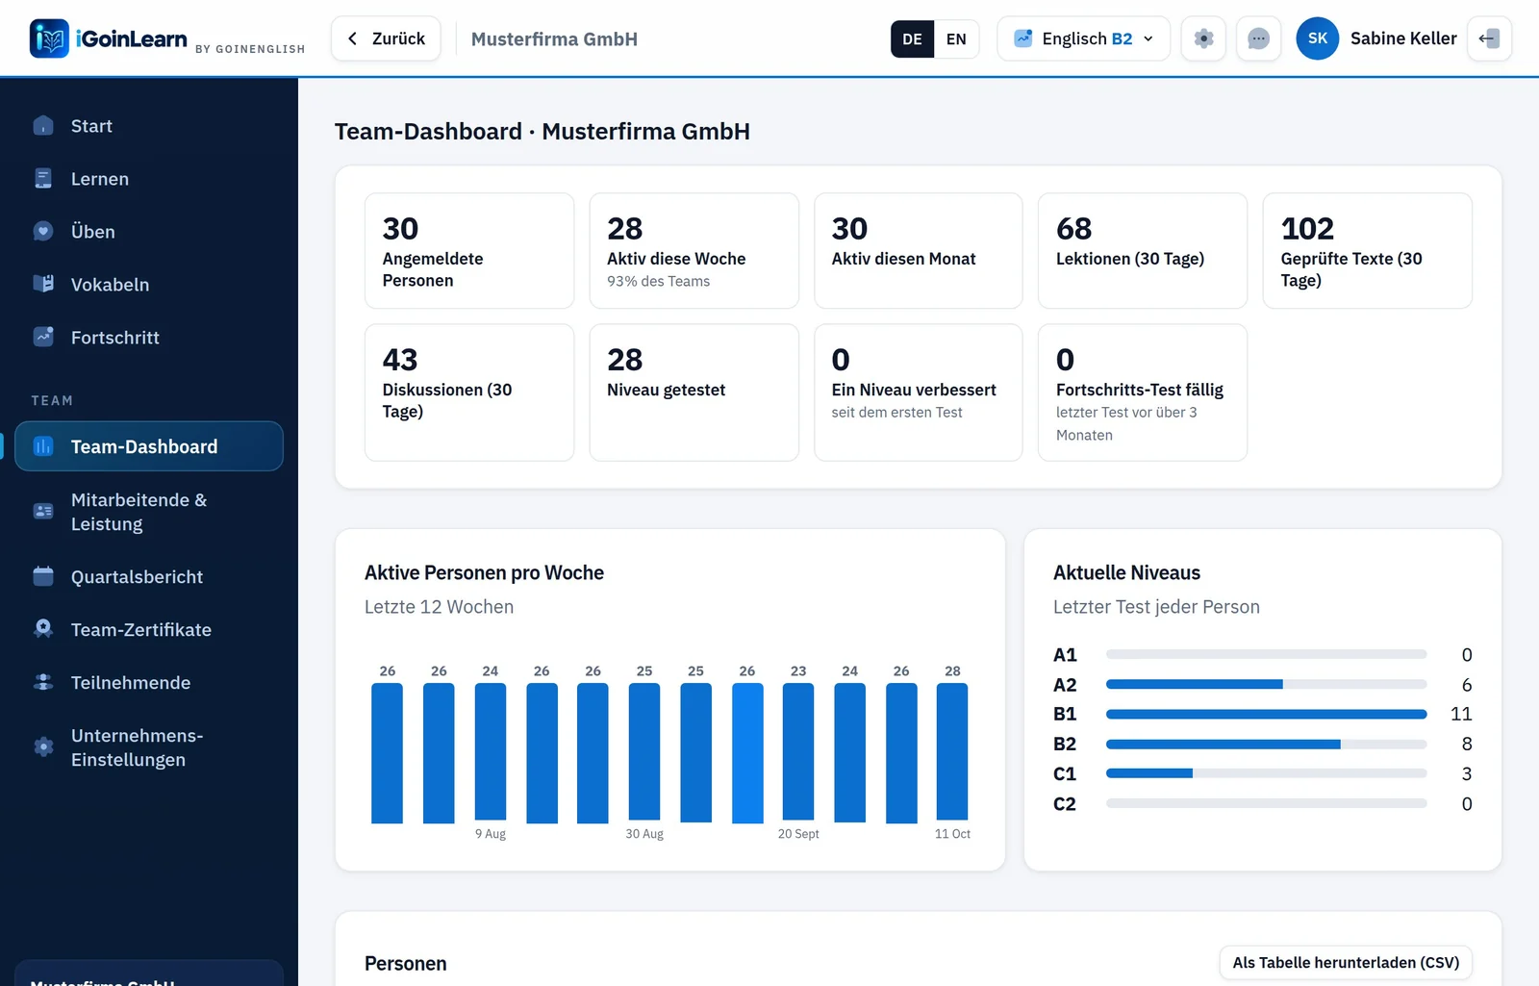The image size is (1539, 986).
Task: Select Team-Dashboard menu item
Action: pyautogui.click(x=149, y=446)
